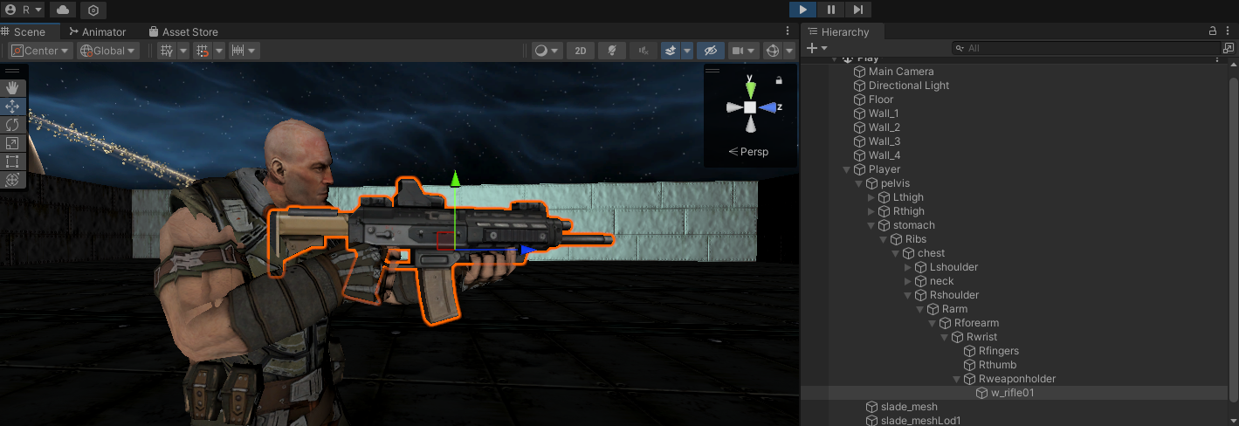Select the Rotate tool

(x=12, y=125)
